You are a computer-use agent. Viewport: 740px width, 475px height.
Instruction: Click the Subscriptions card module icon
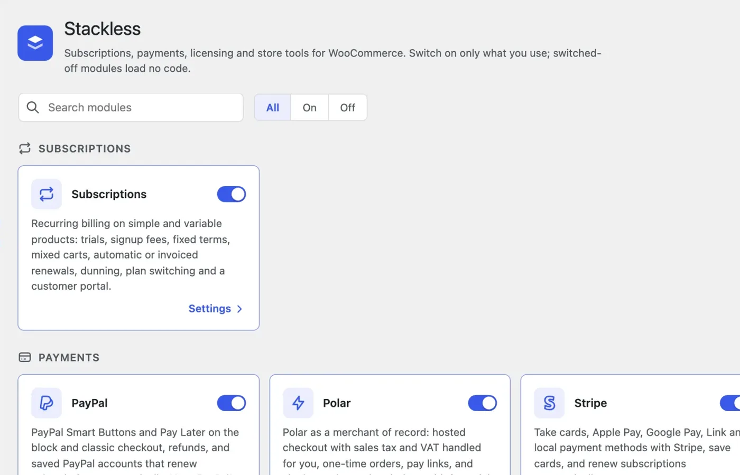coord(47,194)
